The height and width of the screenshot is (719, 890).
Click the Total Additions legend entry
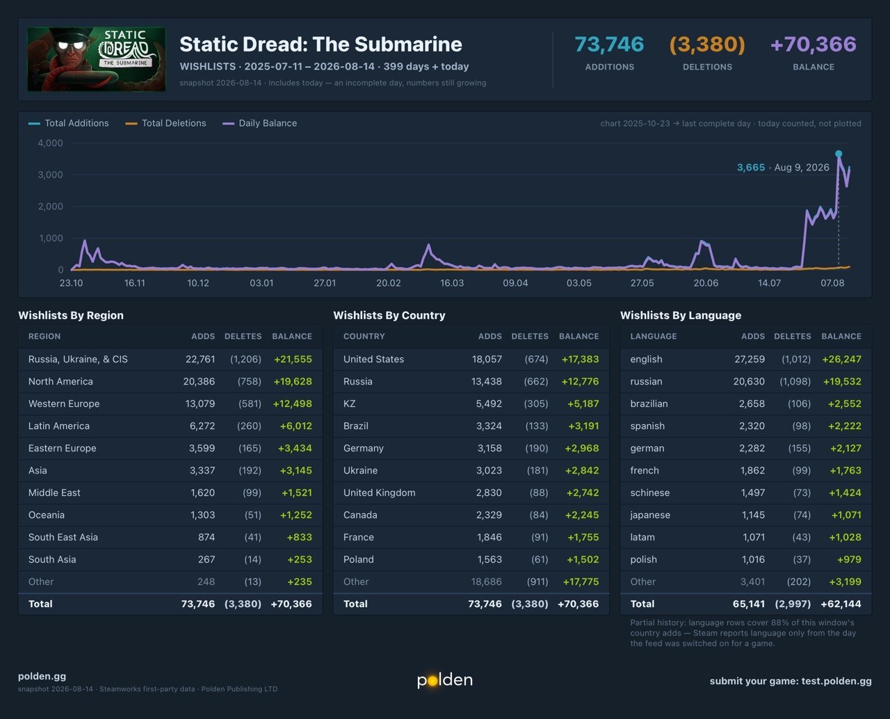coord(69,123)
